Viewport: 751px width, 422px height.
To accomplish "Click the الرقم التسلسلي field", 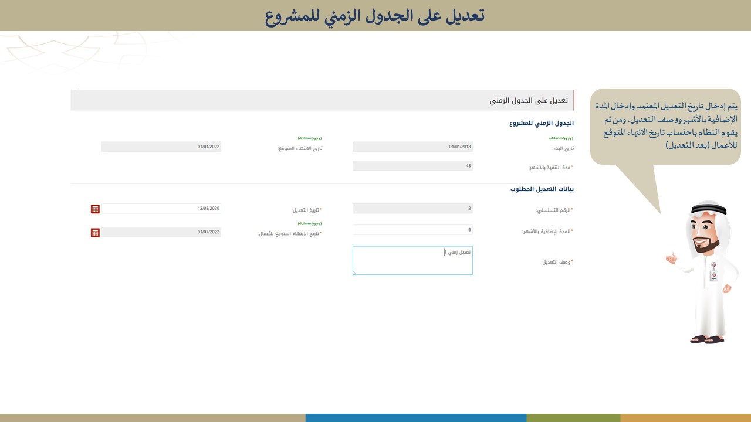I will pos(412,209).
